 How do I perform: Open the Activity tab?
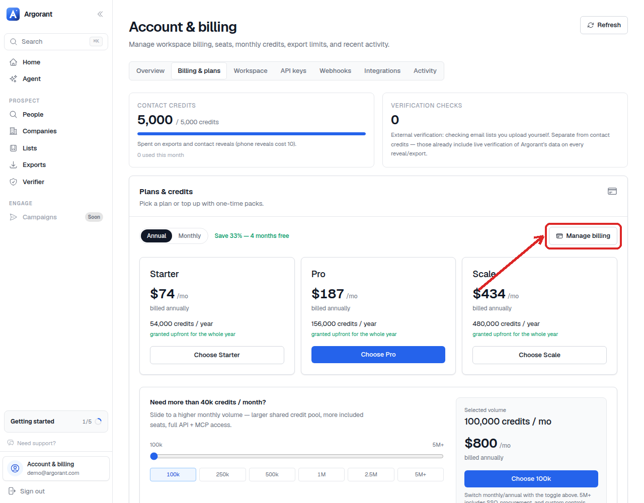click(x=425, y=71)
